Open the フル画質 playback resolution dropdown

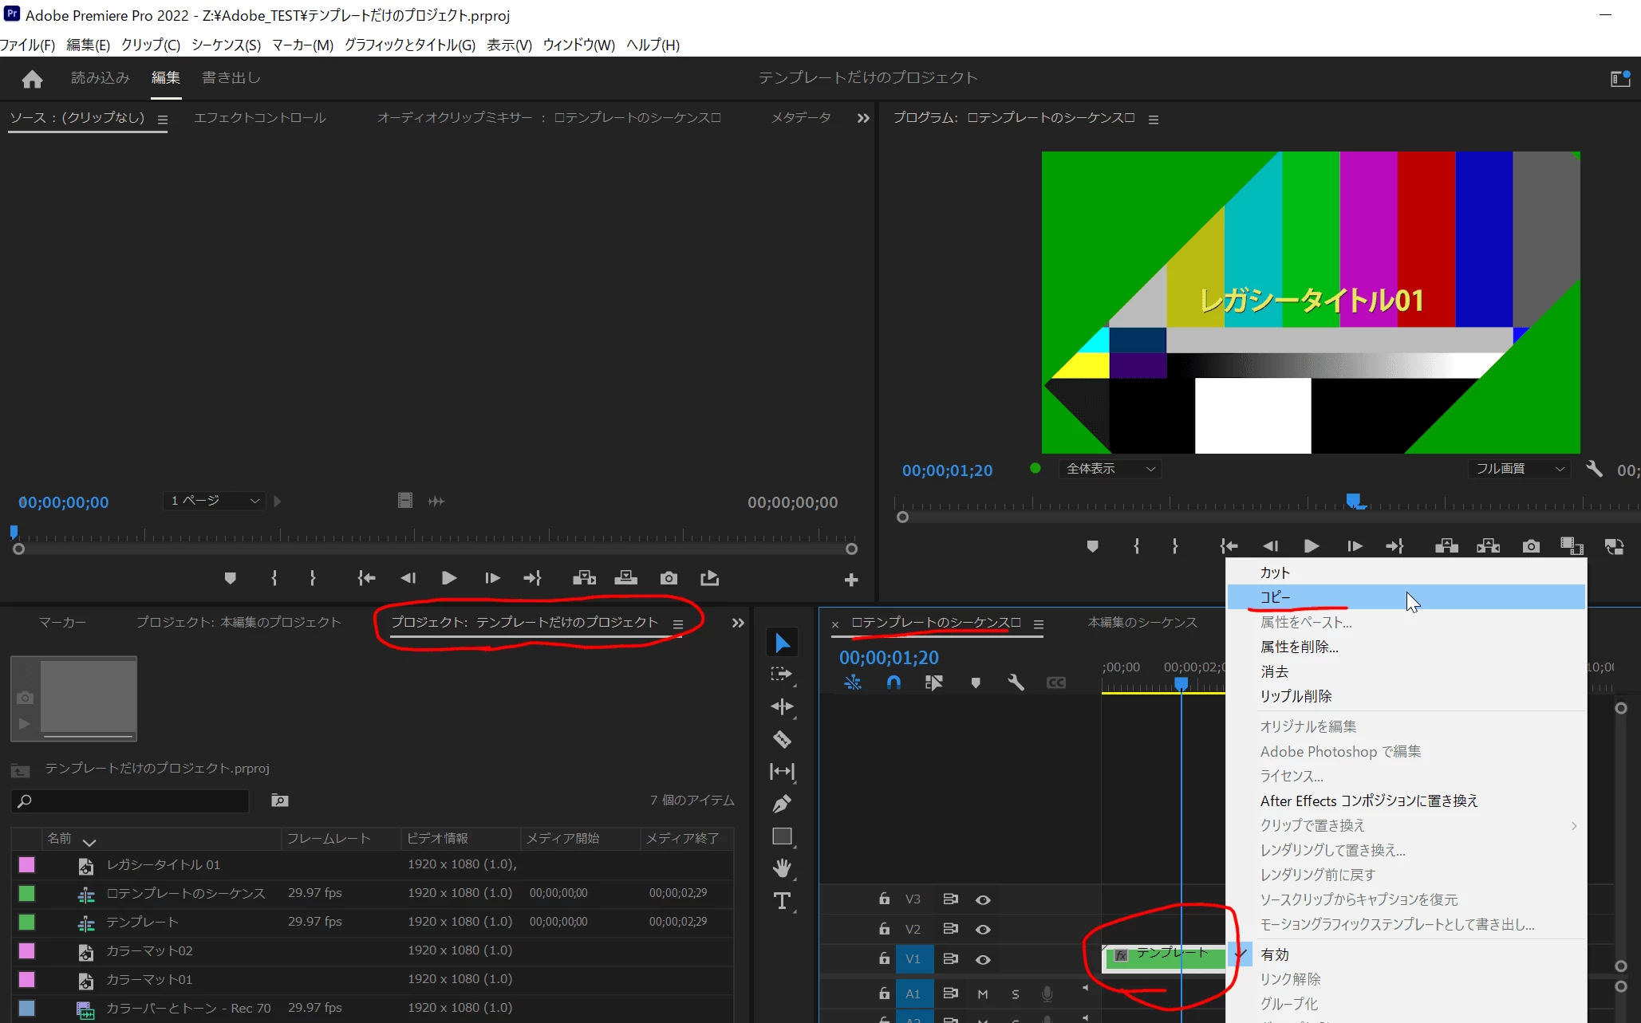coord(1519,469)
